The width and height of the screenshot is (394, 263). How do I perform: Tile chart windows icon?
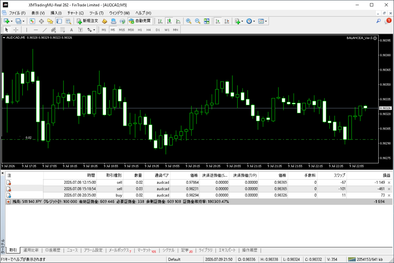[207, 21]
